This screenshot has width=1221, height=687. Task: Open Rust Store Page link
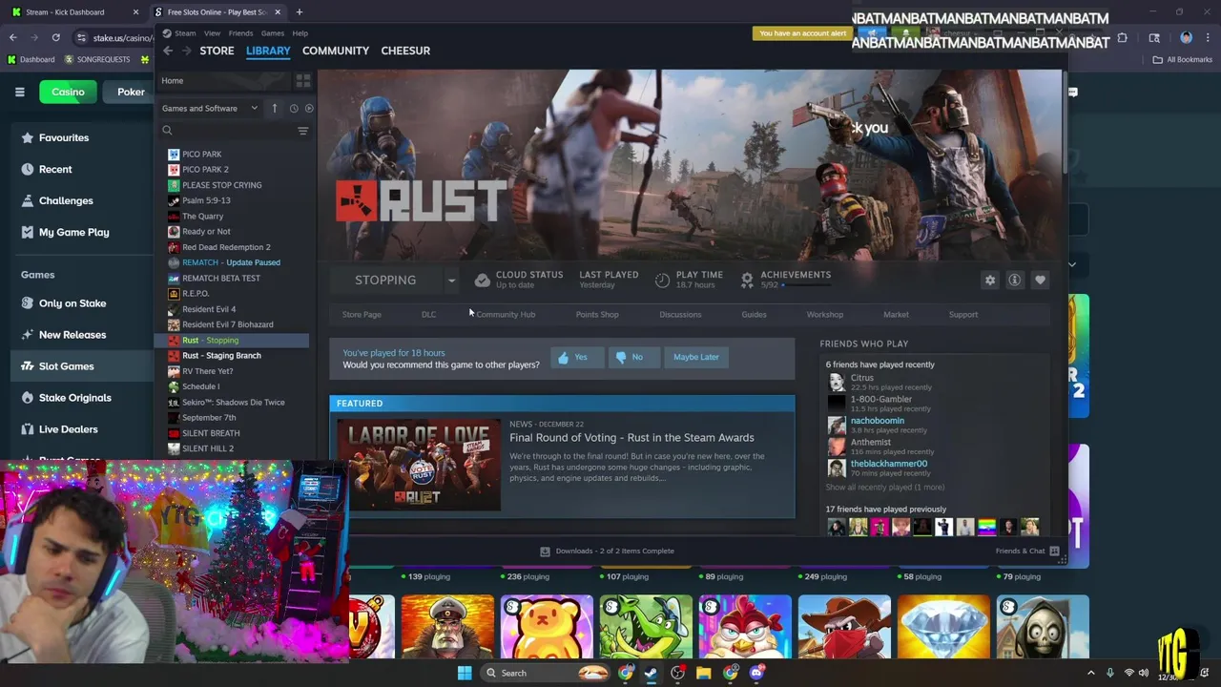[x=362, y=314]
